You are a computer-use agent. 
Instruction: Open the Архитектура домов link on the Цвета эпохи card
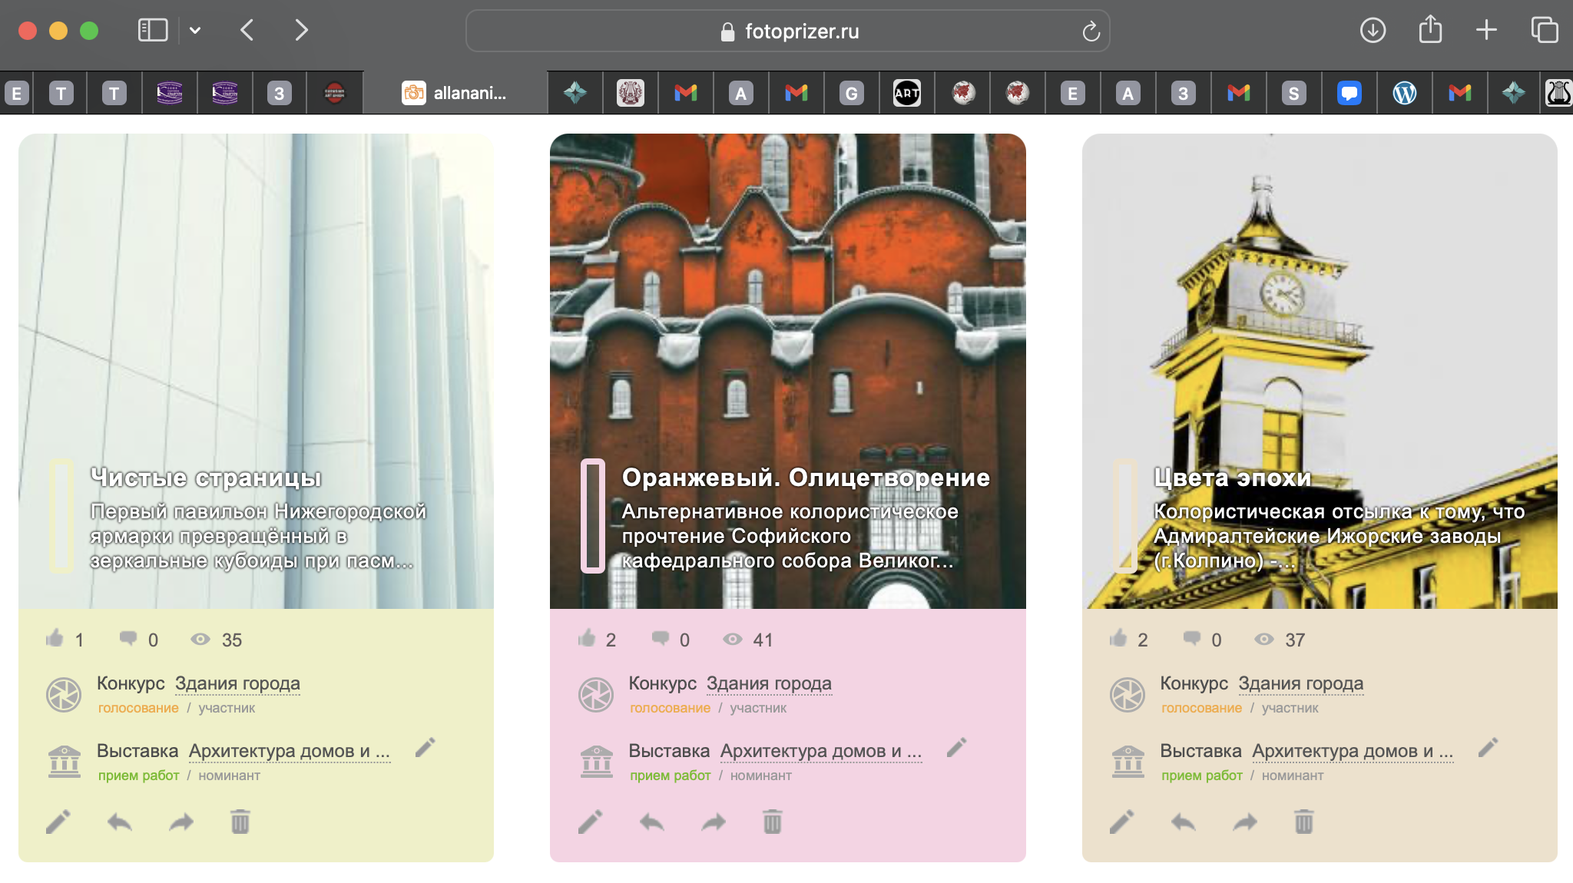[1352, 751]
